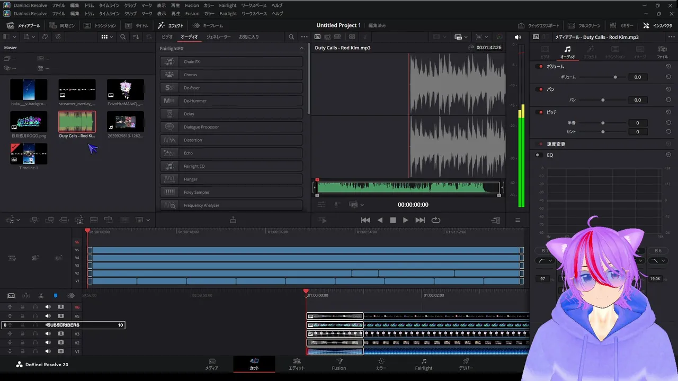Select the Timeline 1 thumbnail
The image size is (678, 381).
[29, 154]
